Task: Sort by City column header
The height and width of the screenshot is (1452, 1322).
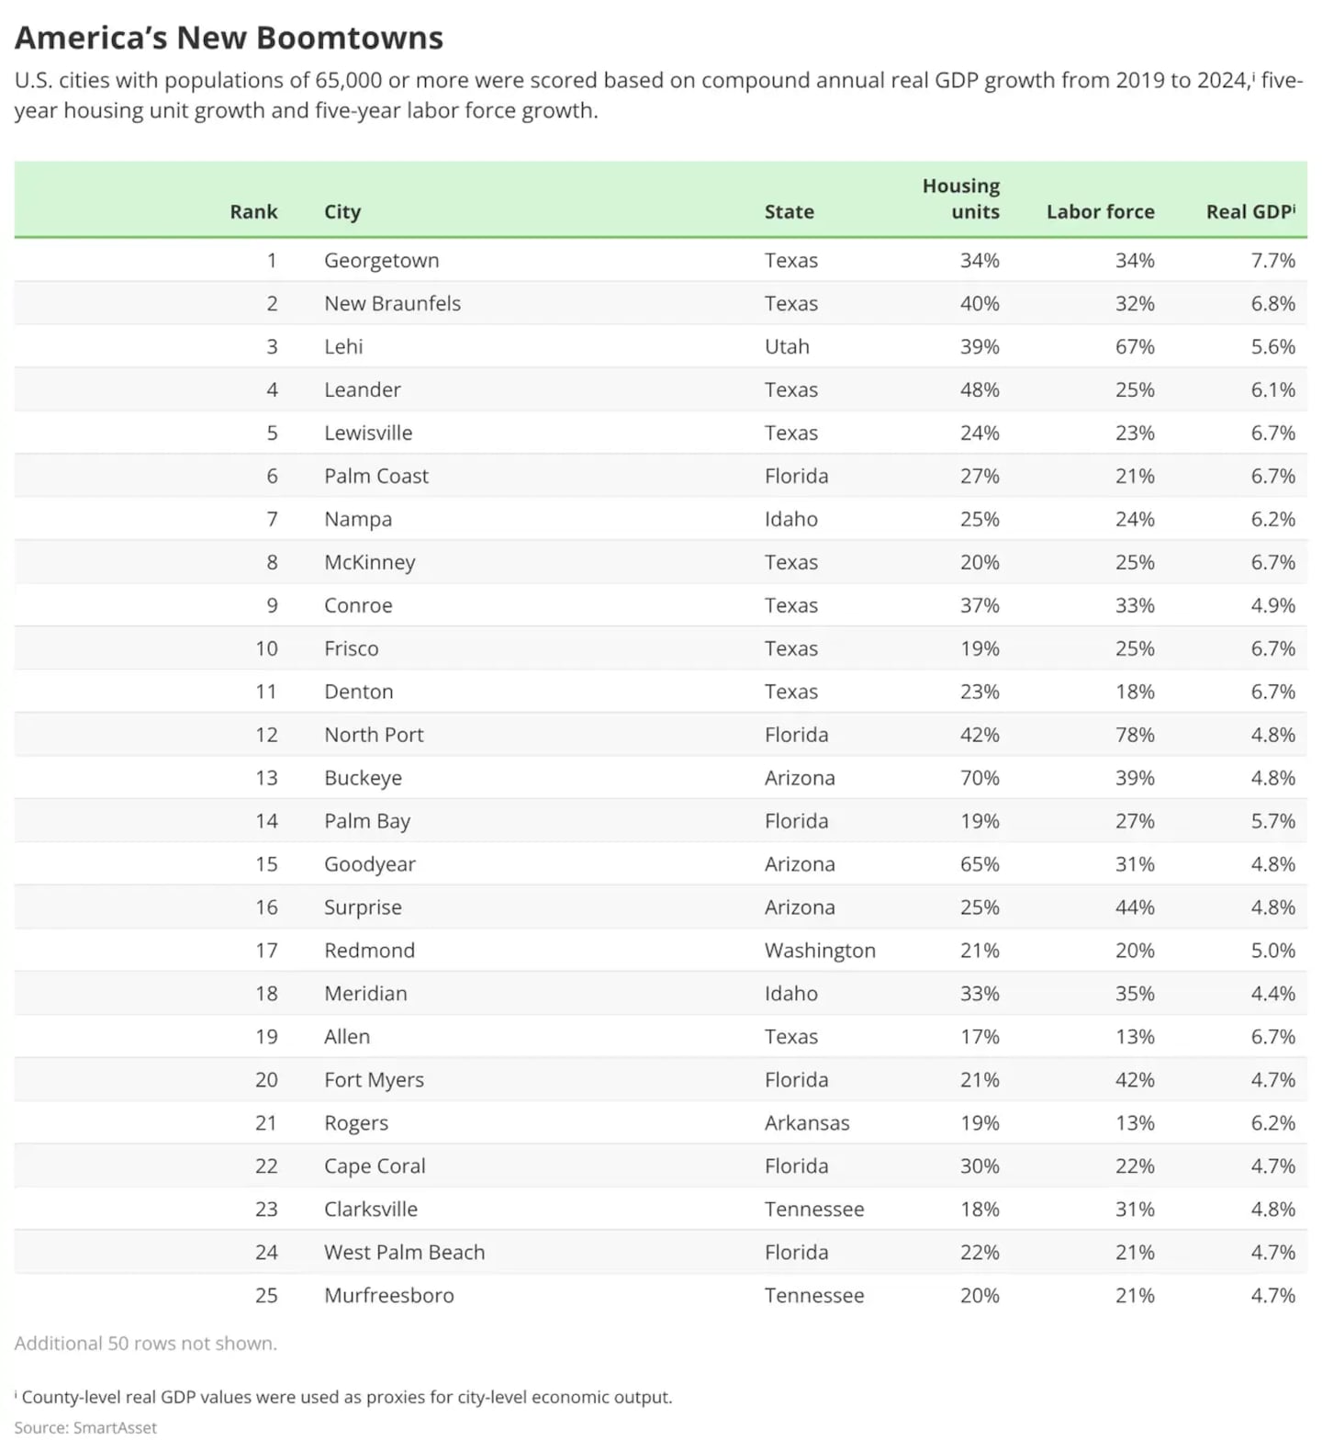Action: click(342, 211)
